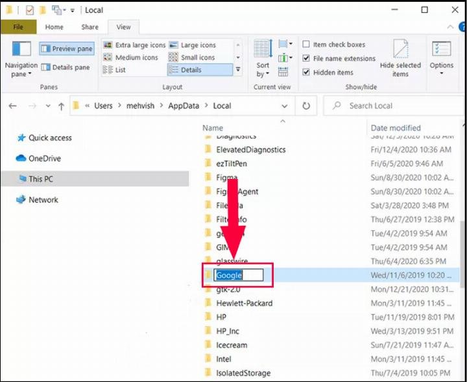Viewport: 467px width, 382px height.
Task: Choose List layout
Action: pyautogui.click(x=114, y=69)
